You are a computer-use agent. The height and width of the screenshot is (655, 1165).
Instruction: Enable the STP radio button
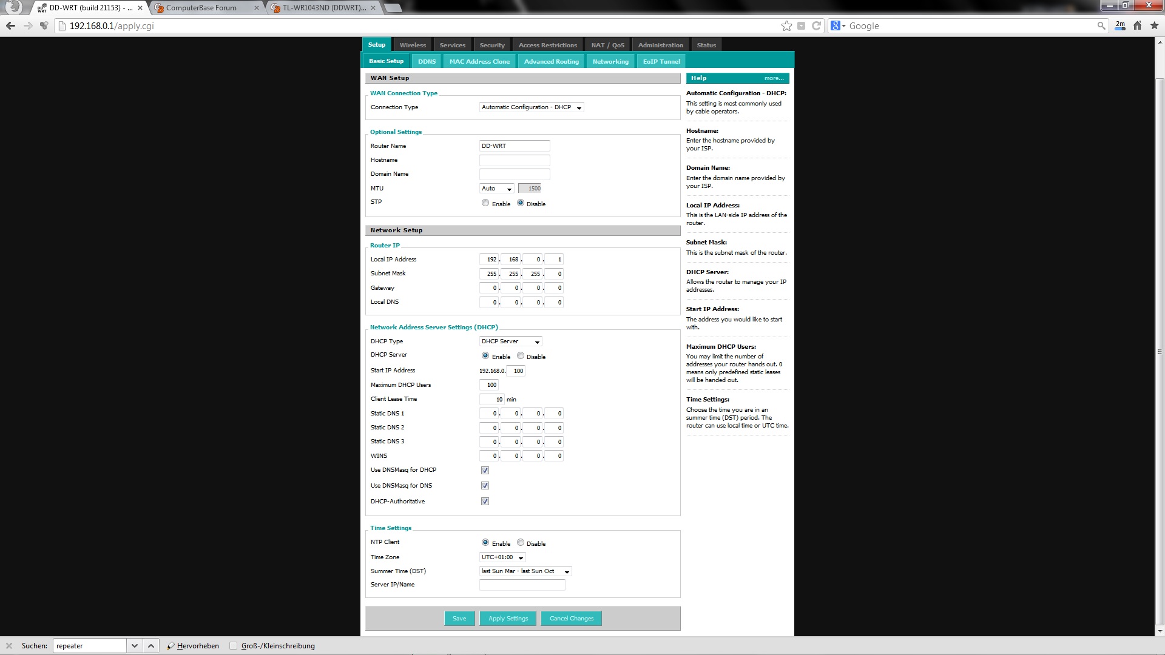coord(485,203)
